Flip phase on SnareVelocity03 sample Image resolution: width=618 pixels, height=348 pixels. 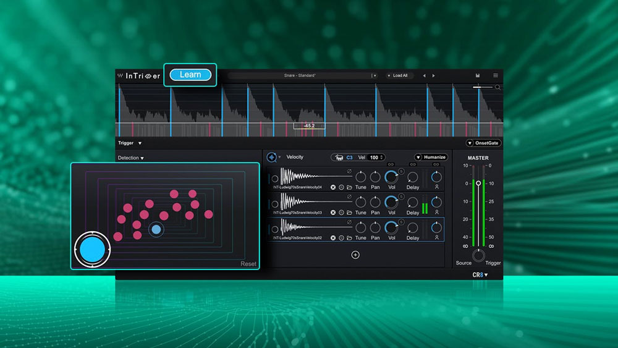(349, 197)
